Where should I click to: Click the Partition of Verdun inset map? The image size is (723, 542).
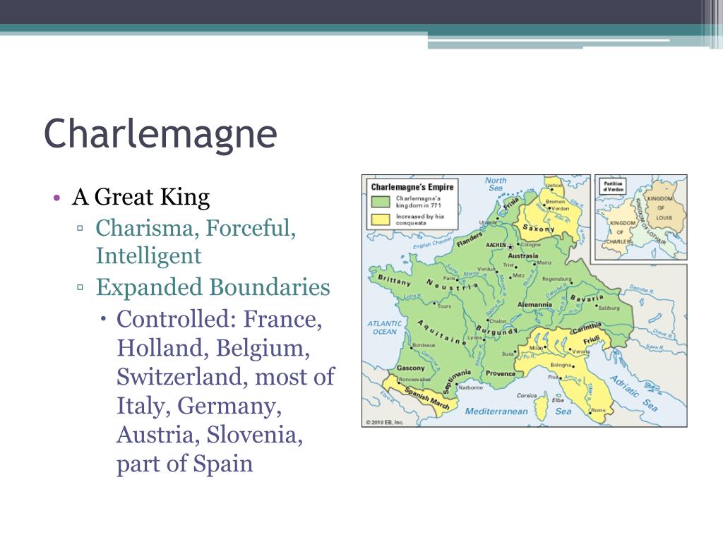pyautogui.click(x=641, y=217)
